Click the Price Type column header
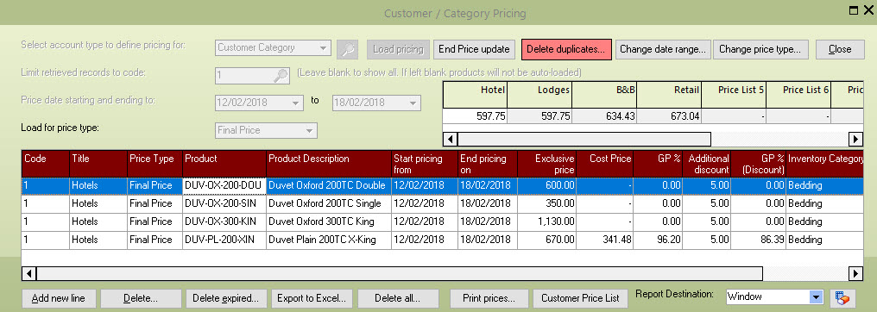877x312 pixels. [155, 164]
